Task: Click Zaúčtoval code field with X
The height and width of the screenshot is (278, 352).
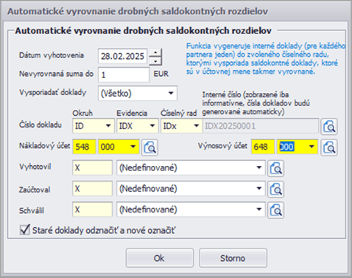Action: pyautogui.click(x=92, y=189)
